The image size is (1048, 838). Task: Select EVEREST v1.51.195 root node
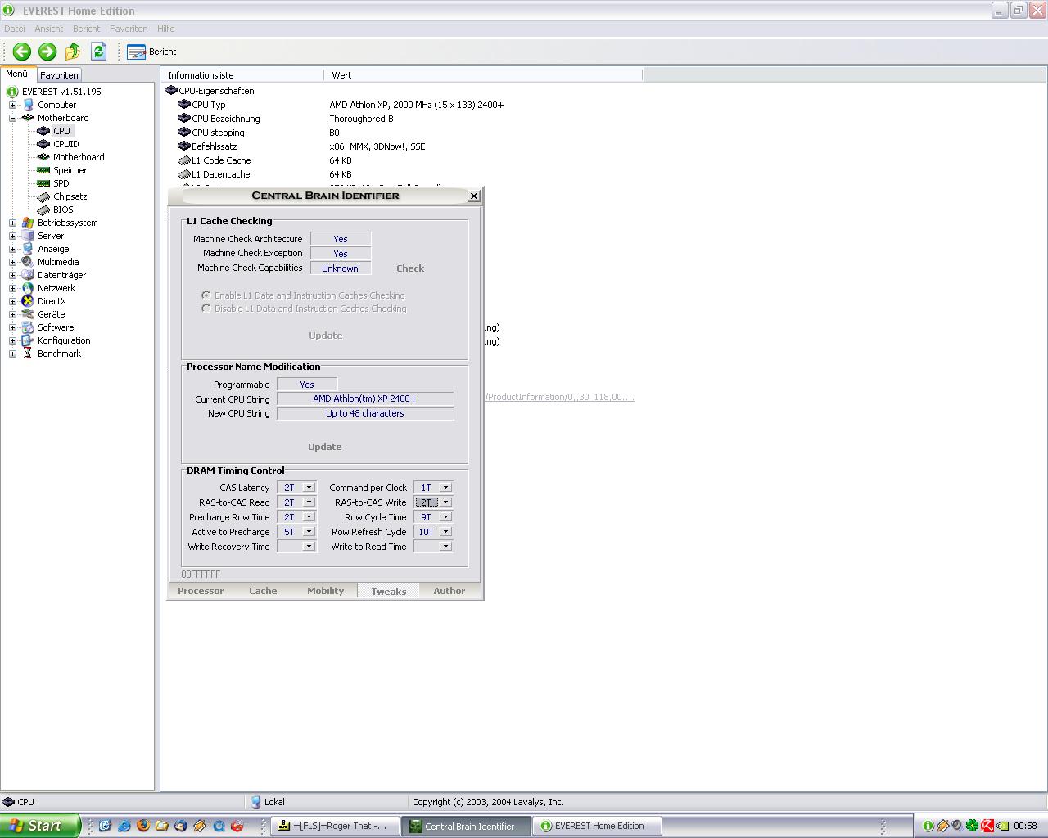[61, 92]
